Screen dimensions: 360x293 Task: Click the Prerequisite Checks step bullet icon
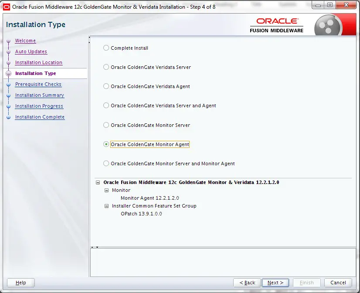coord(8,85)
